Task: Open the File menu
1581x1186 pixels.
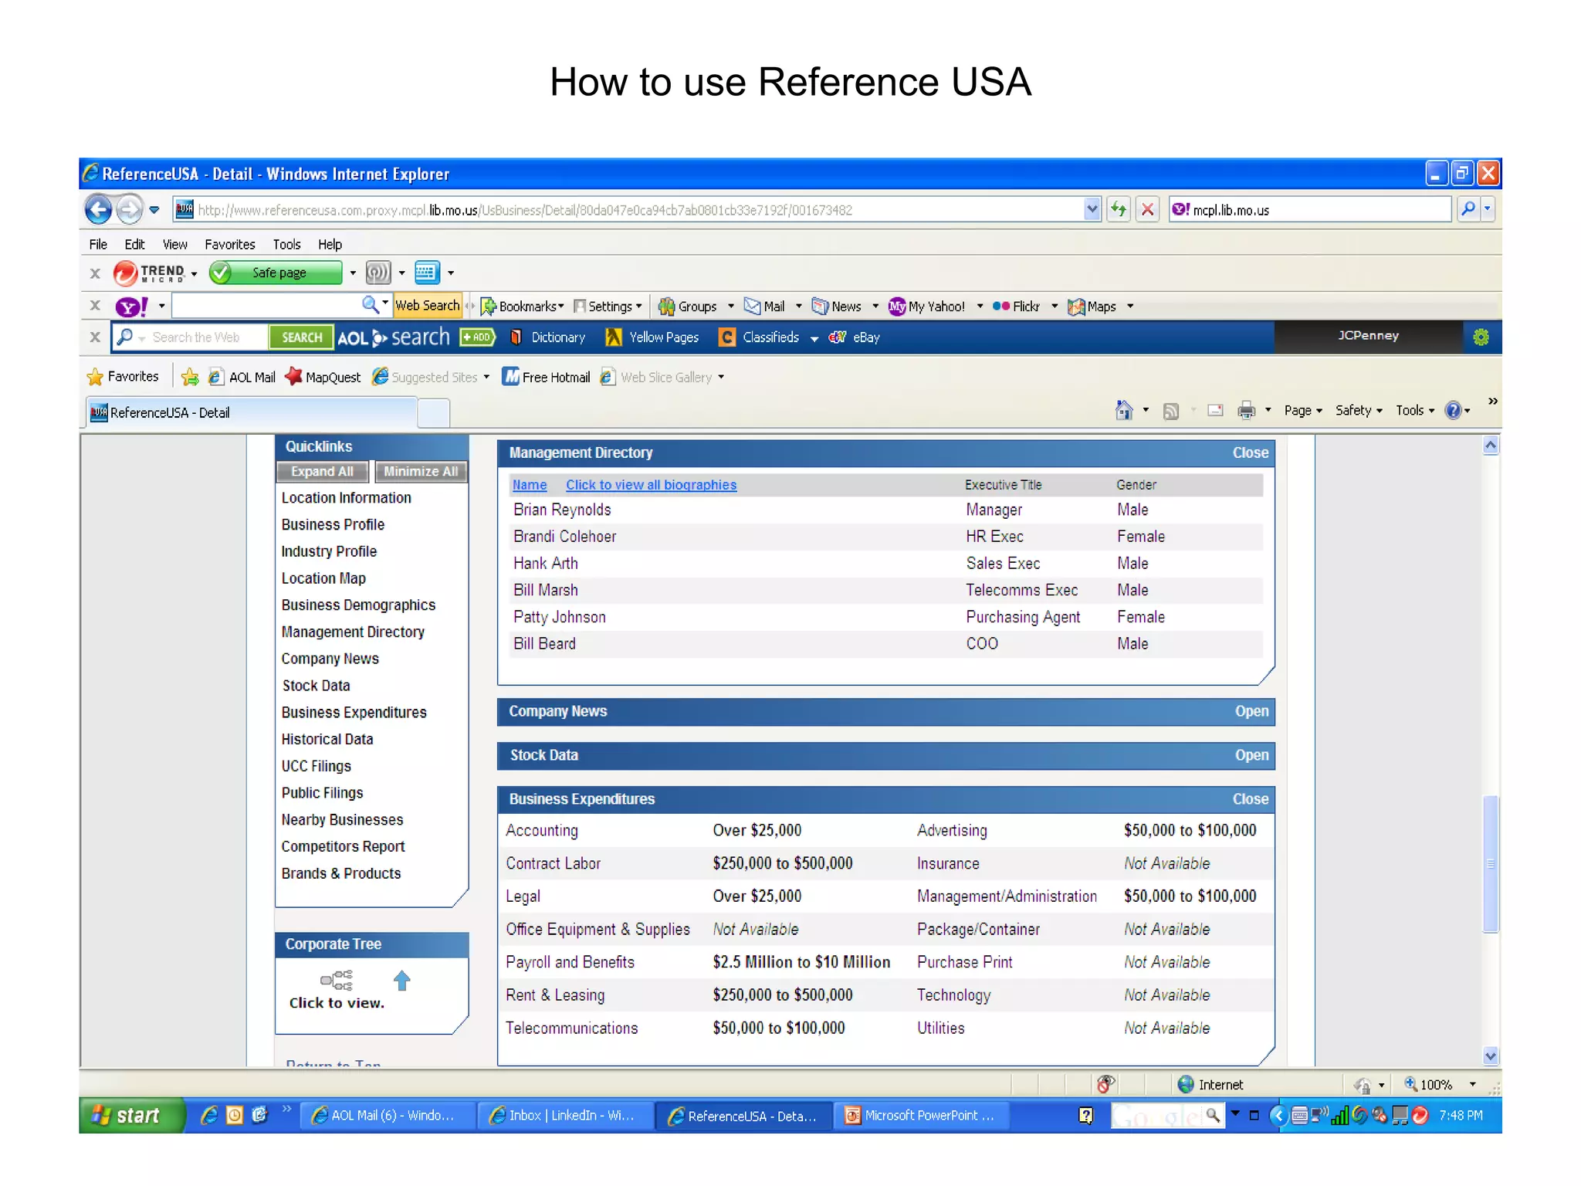Action: pyautogui.click(x=98, y=245)
